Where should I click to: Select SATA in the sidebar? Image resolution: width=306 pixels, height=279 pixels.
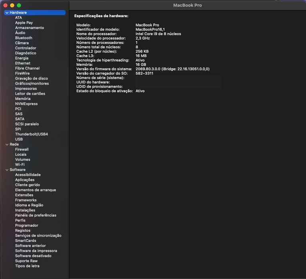20,119
